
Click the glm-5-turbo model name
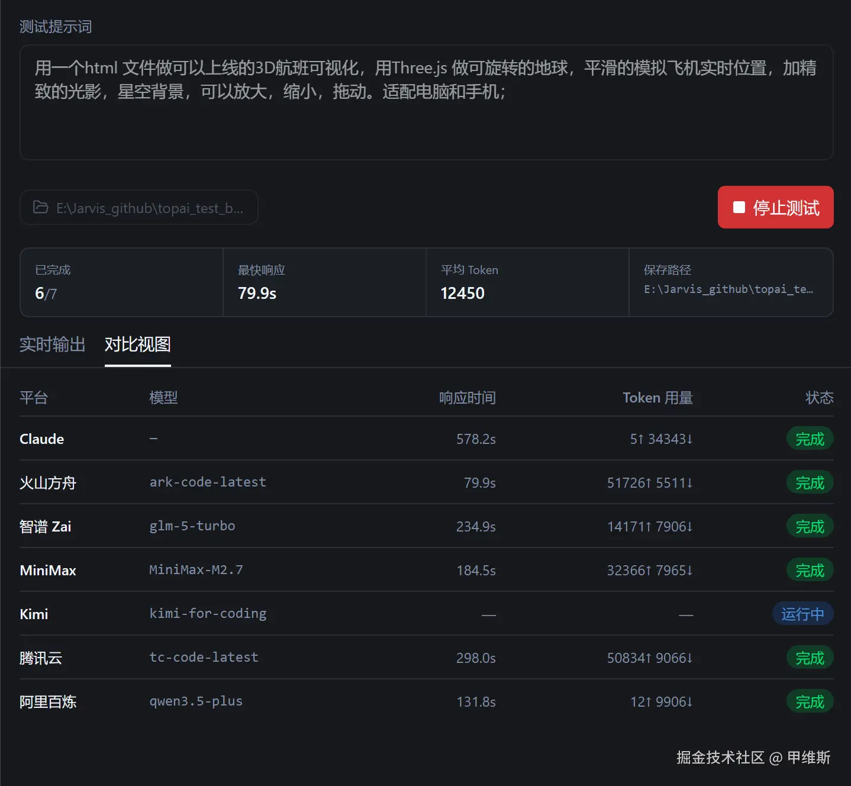point(192,526)
